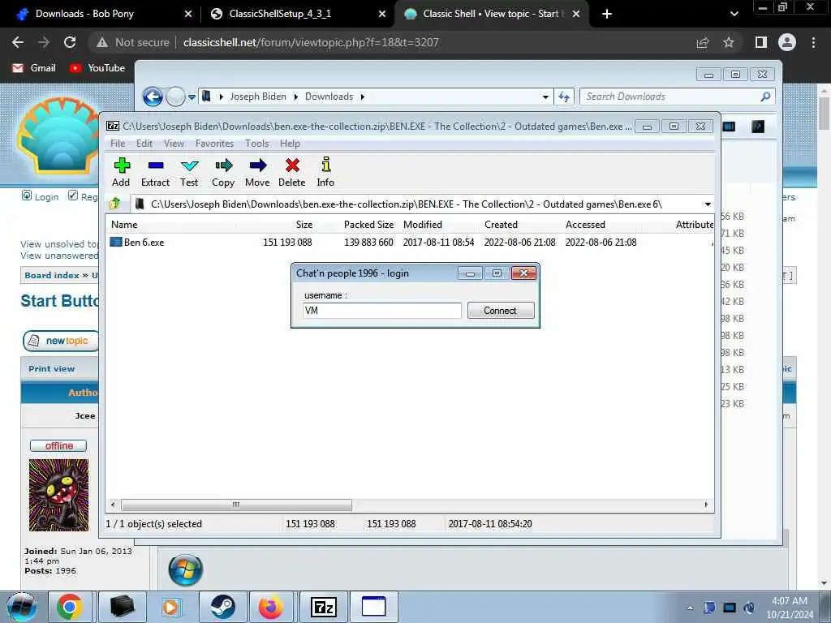Sort by Packed Size column header

tap(369, 225)
